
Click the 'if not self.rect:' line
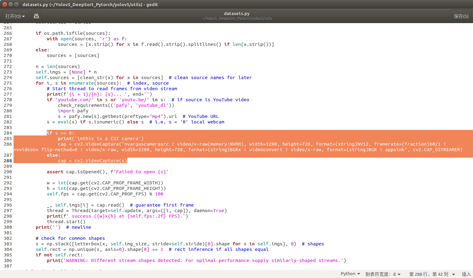click(59, 255)
